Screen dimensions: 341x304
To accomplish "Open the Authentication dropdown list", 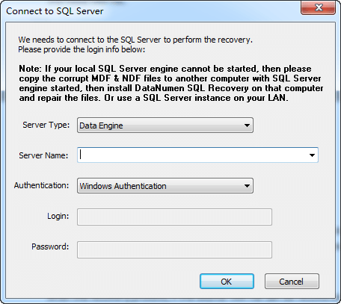I will pos(165,186).
